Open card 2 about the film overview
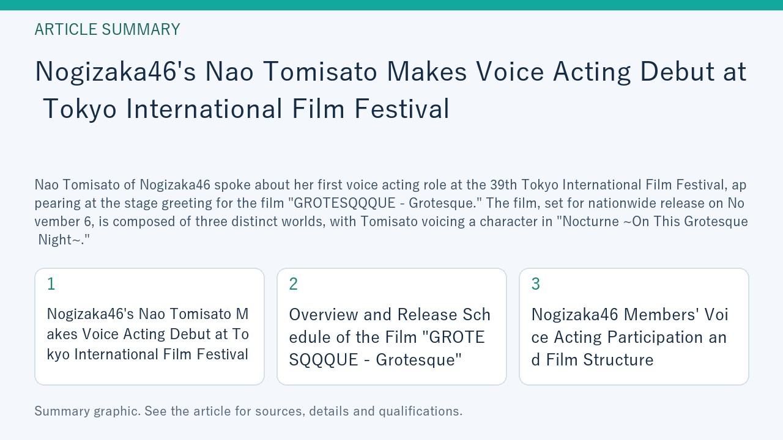 coord(391,326)
